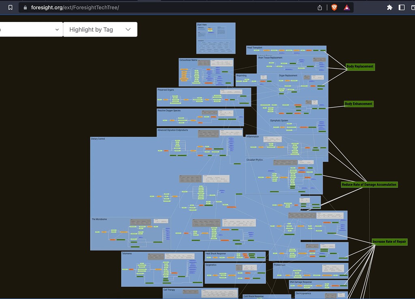
Task: Click the Brave Rewards triangle icon
Action: pyautogui.click(x=347, y=7)
